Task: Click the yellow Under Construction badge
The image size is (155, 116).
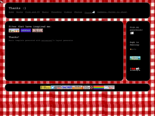Action: 45,87
